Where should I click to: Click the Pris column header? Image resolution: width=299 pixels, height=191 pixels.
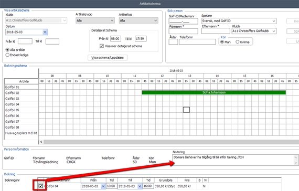[x=187, y=180]
